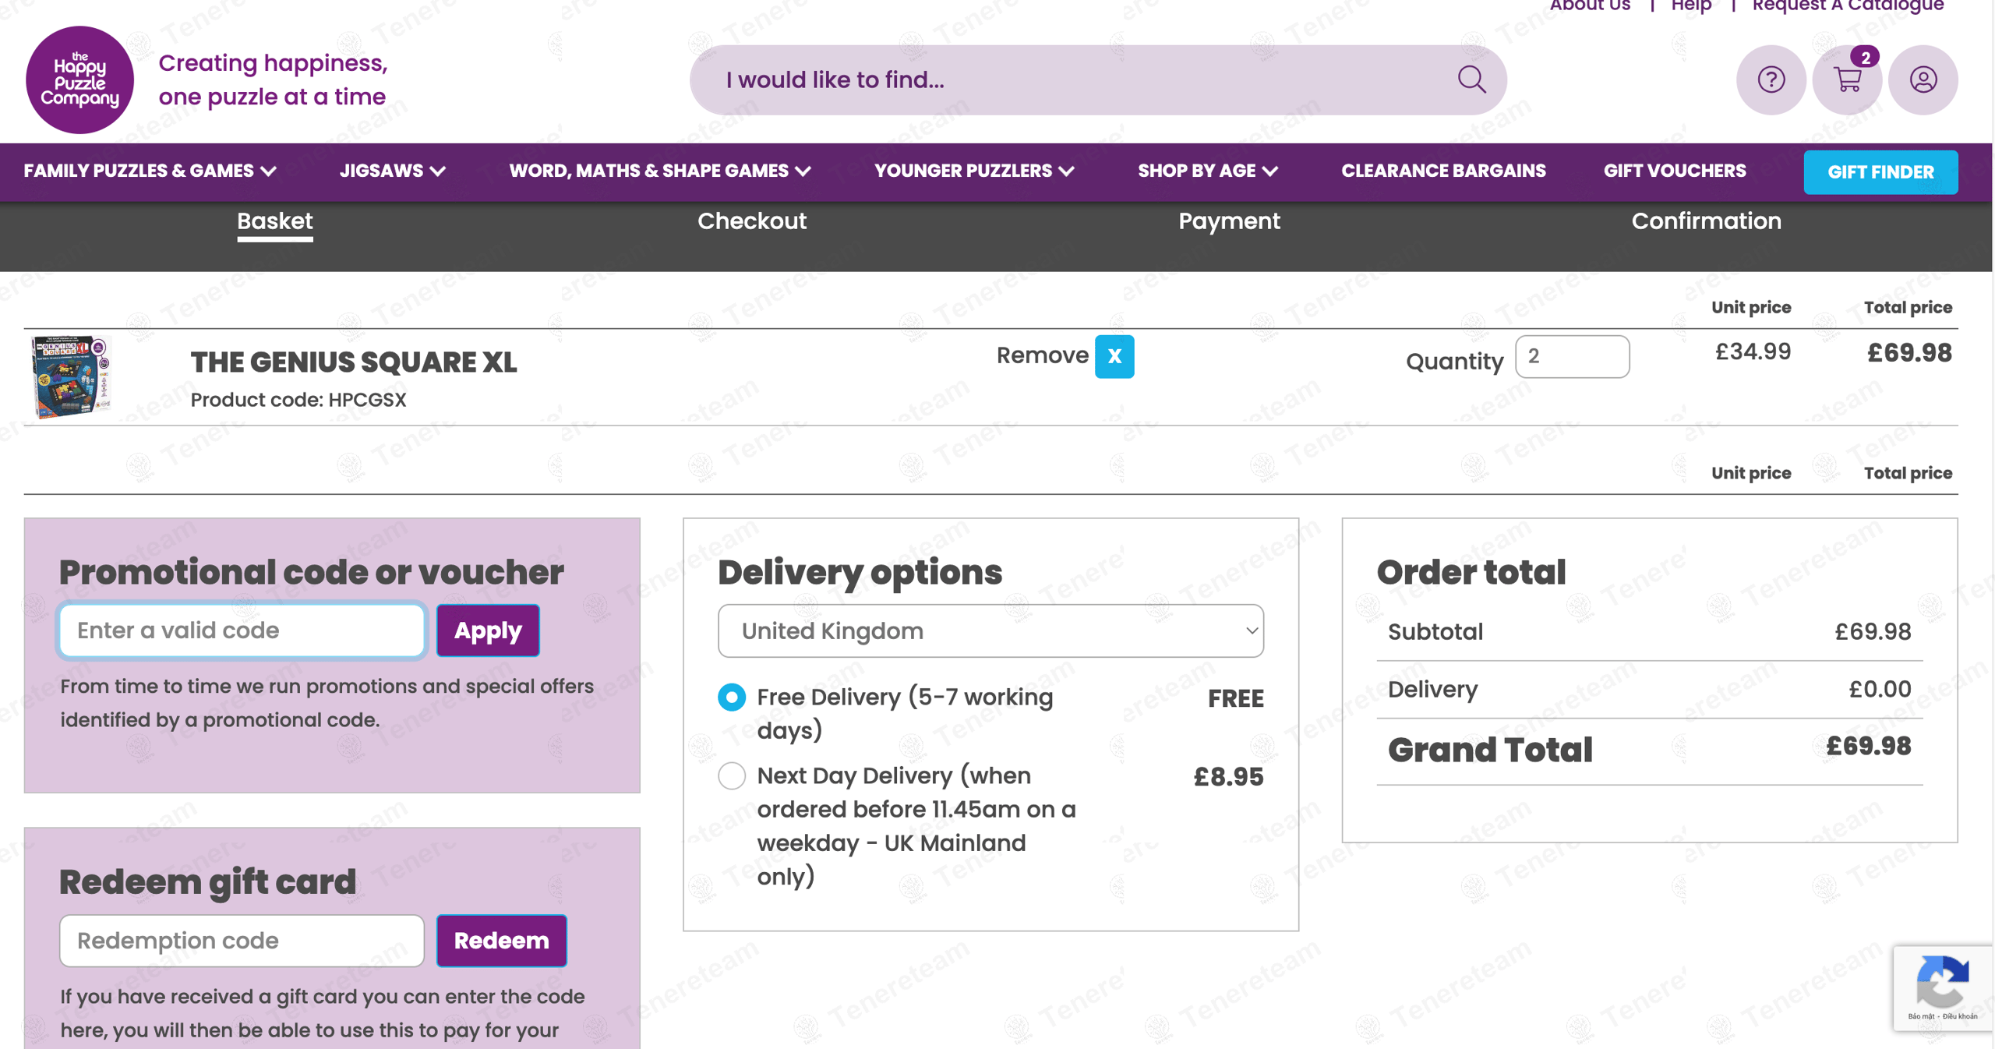Screen dimensions: 1995x1049
Task: Click The Genius Square XL product title
Action: coord(354,362)
